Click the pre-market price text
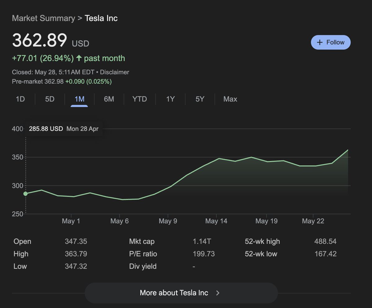372x308 pixels. [x=62, y=81]
